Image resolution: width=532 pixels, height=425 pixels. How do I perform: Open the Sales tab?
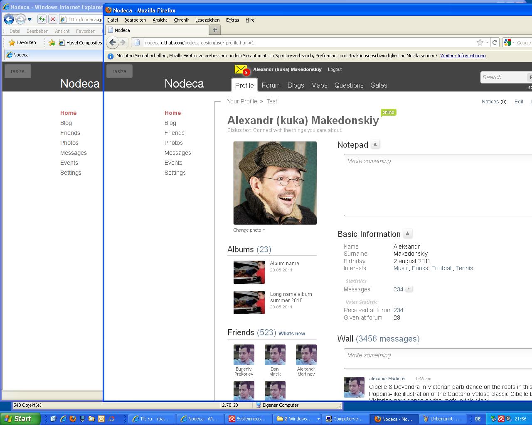point(379,85)
